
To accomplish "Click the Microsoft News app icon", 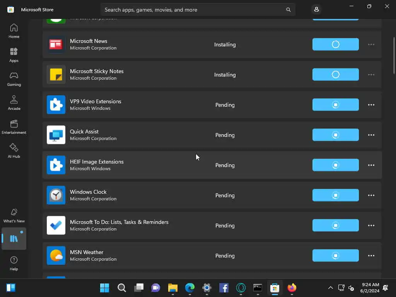I will [56, 44].
